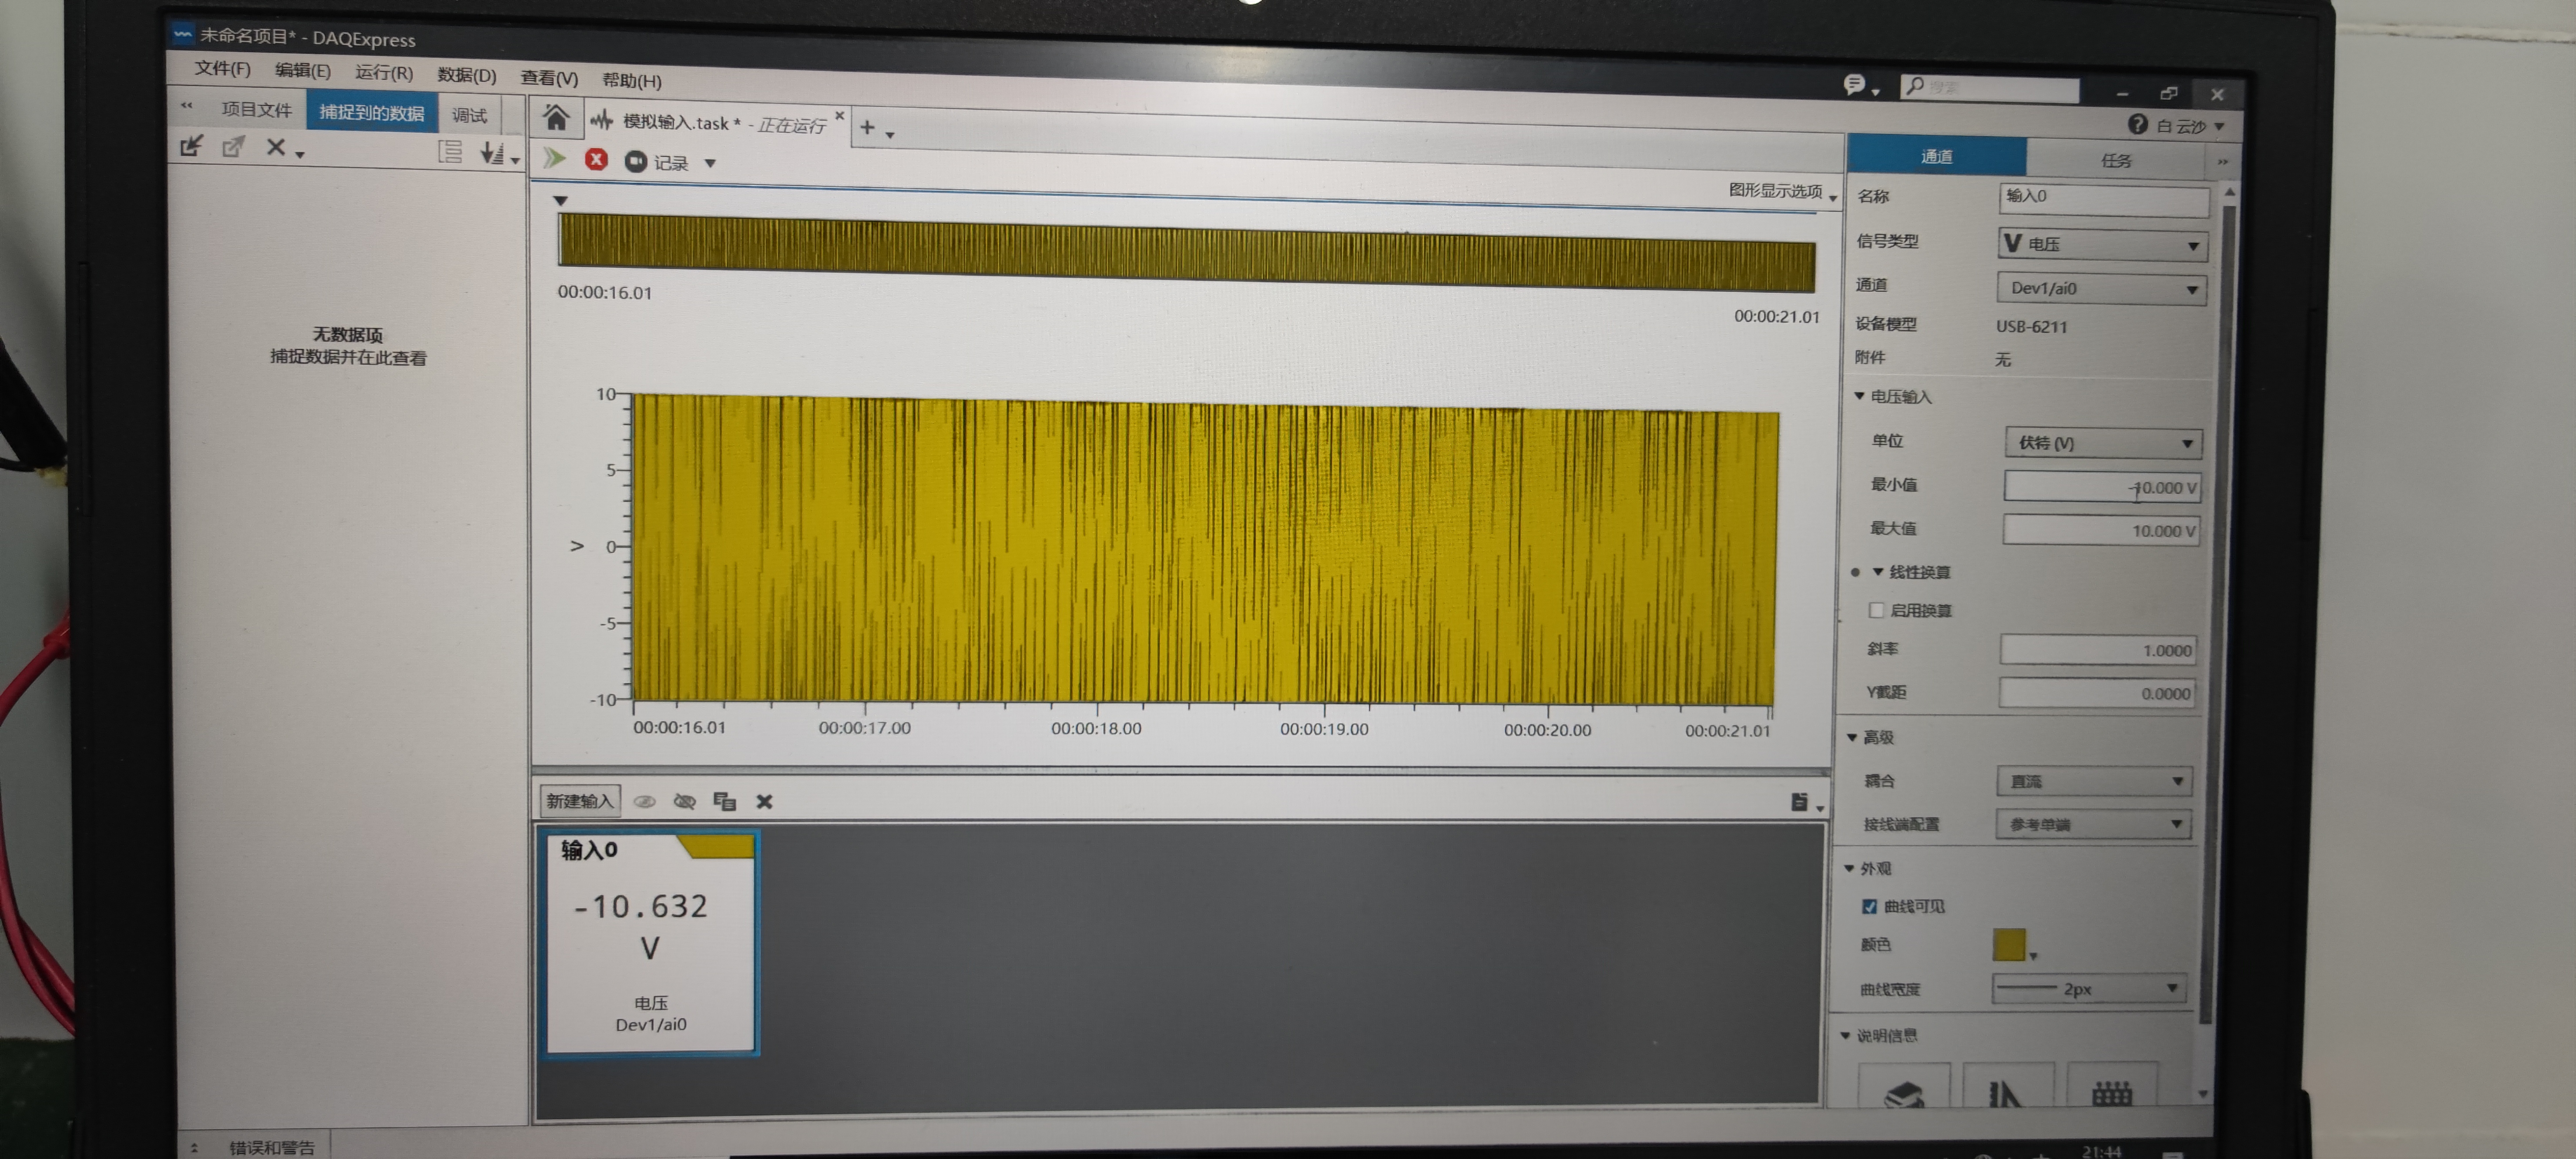The image size is (2576, 1159).
Task: Open the 帮助(H) menu
Action: point(631,80)
